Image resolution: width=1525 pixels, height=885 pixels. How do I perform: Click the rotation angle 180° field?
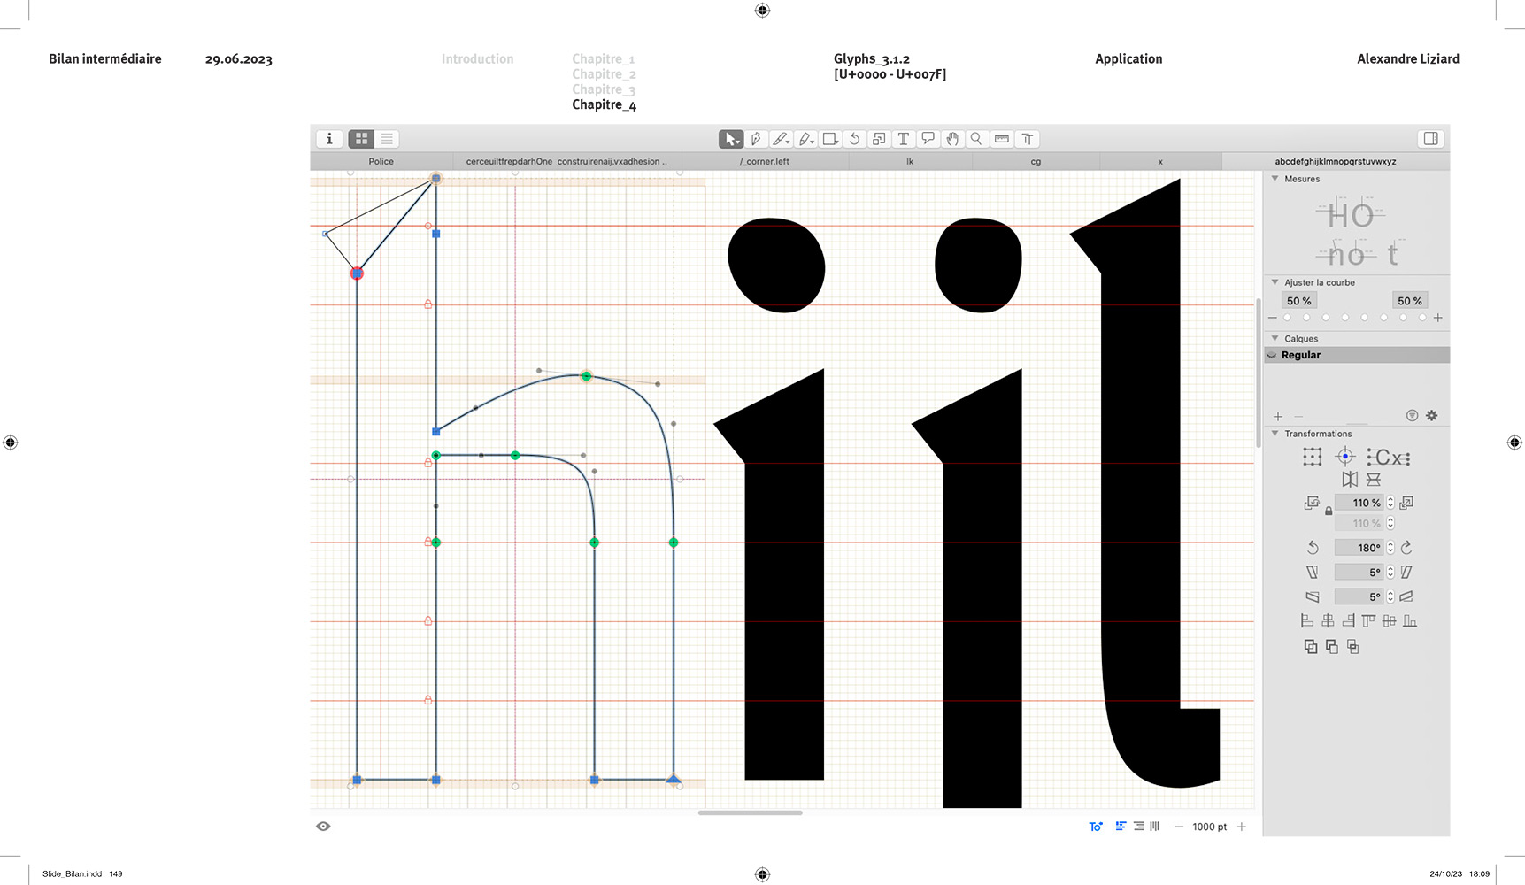pyautogui.click(x=1360, y=548)
